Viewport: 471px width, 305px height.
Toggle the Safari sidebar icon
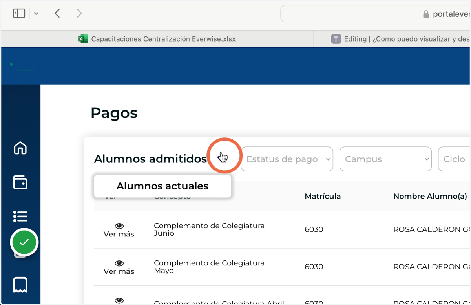(x=19, y=13)
